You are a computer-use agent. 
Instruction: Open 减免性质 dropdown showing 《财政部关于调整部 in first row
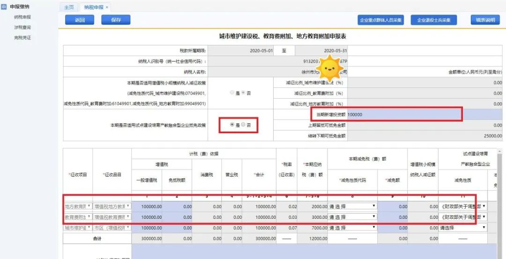click(462, 206)
